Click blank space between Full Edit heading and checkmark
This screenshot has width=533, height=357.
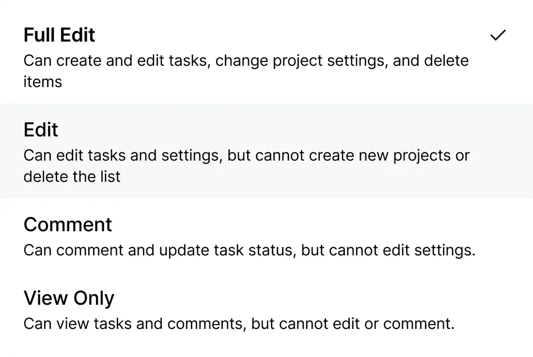point(291,35)
